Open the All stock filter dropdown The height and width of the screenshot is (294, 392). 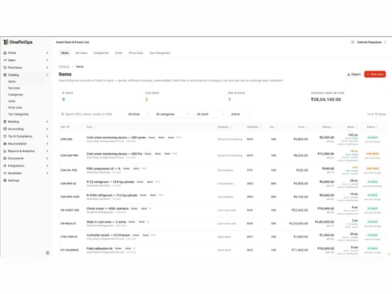click(x=210, y=114)
